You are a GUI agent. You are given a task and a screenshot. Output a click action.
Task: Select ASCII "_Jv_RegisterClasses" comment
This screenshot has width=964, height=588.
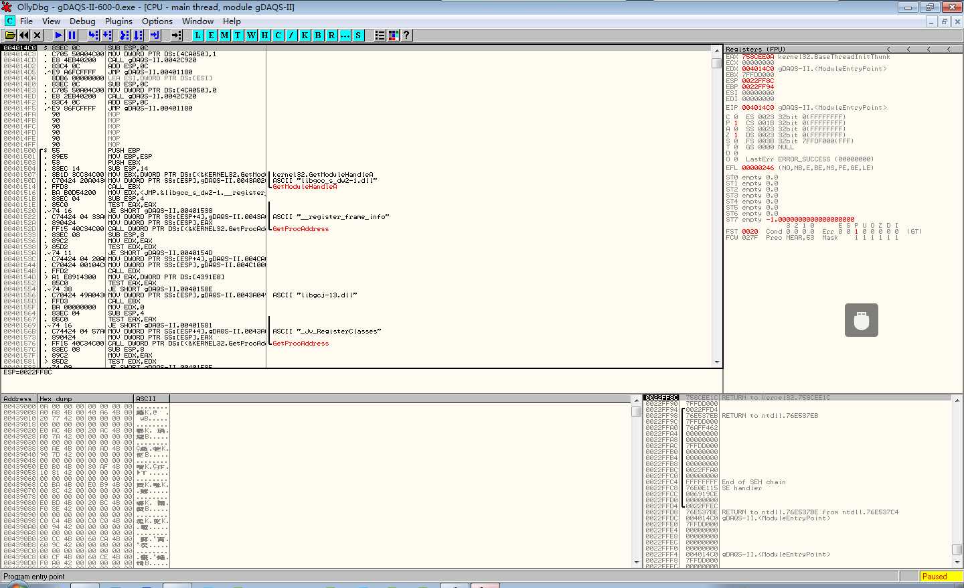(x=327, y=332)
